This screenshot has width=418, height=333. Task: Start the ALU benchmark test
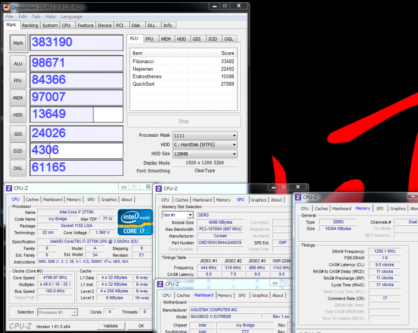pos(18,64)
